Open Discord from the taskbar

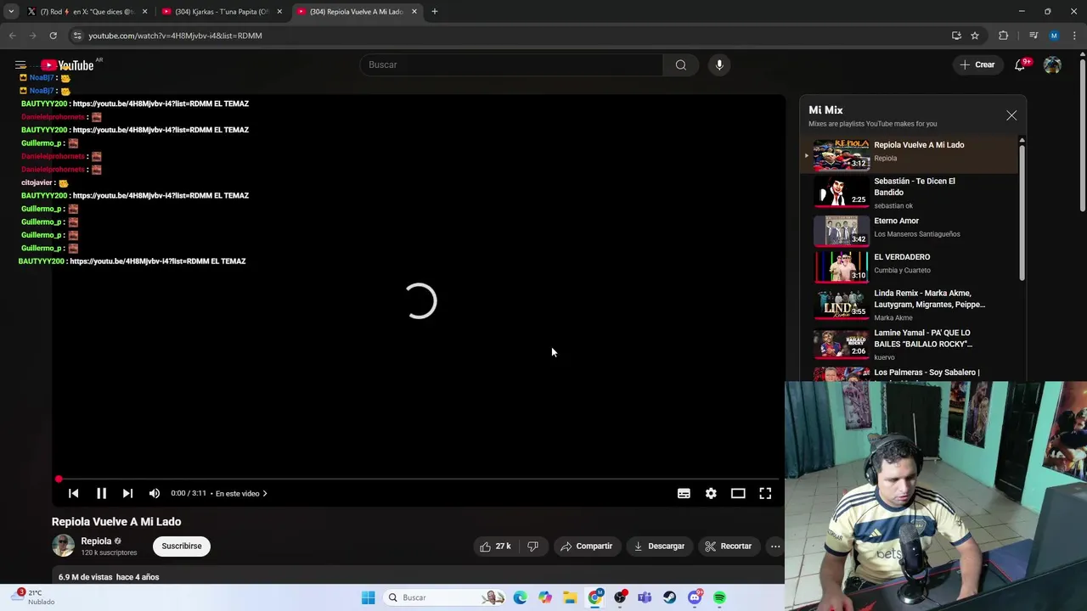point(695,597)
